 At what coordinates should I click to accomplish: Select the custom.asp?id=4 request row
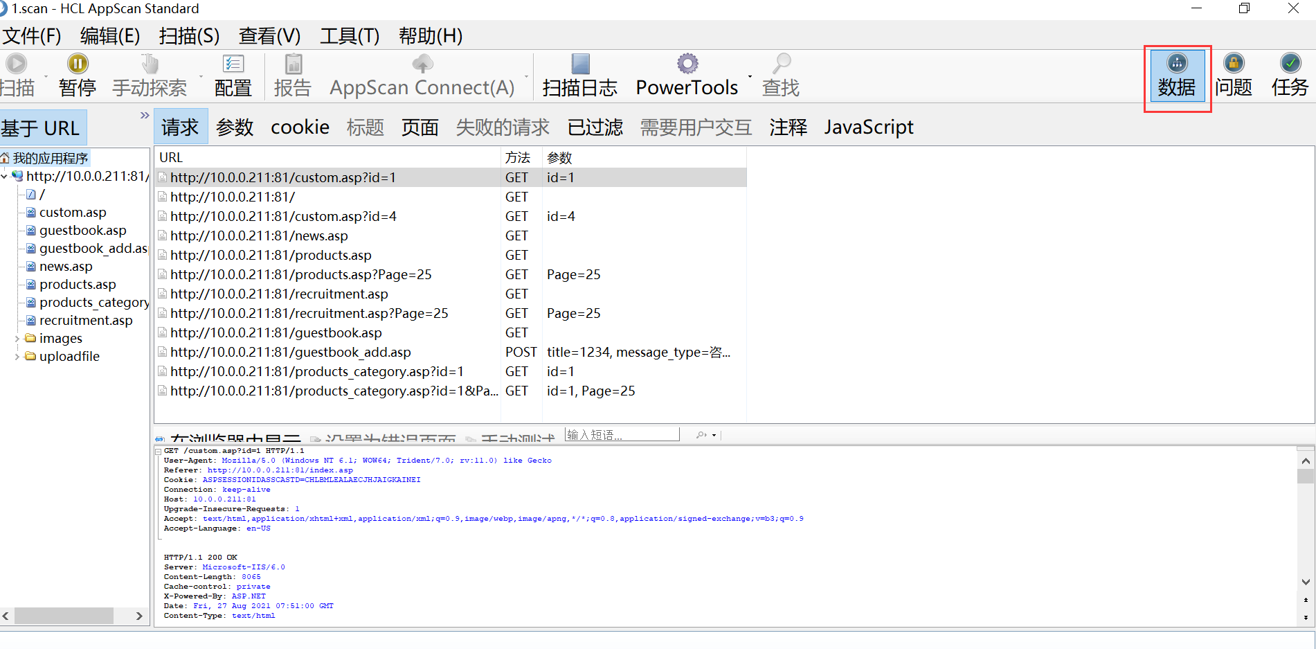[451, 216]
